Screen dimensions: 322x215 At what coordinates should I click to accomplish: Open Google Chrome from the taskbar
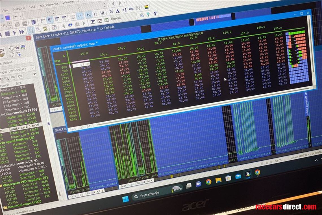(x=208, y=182)
